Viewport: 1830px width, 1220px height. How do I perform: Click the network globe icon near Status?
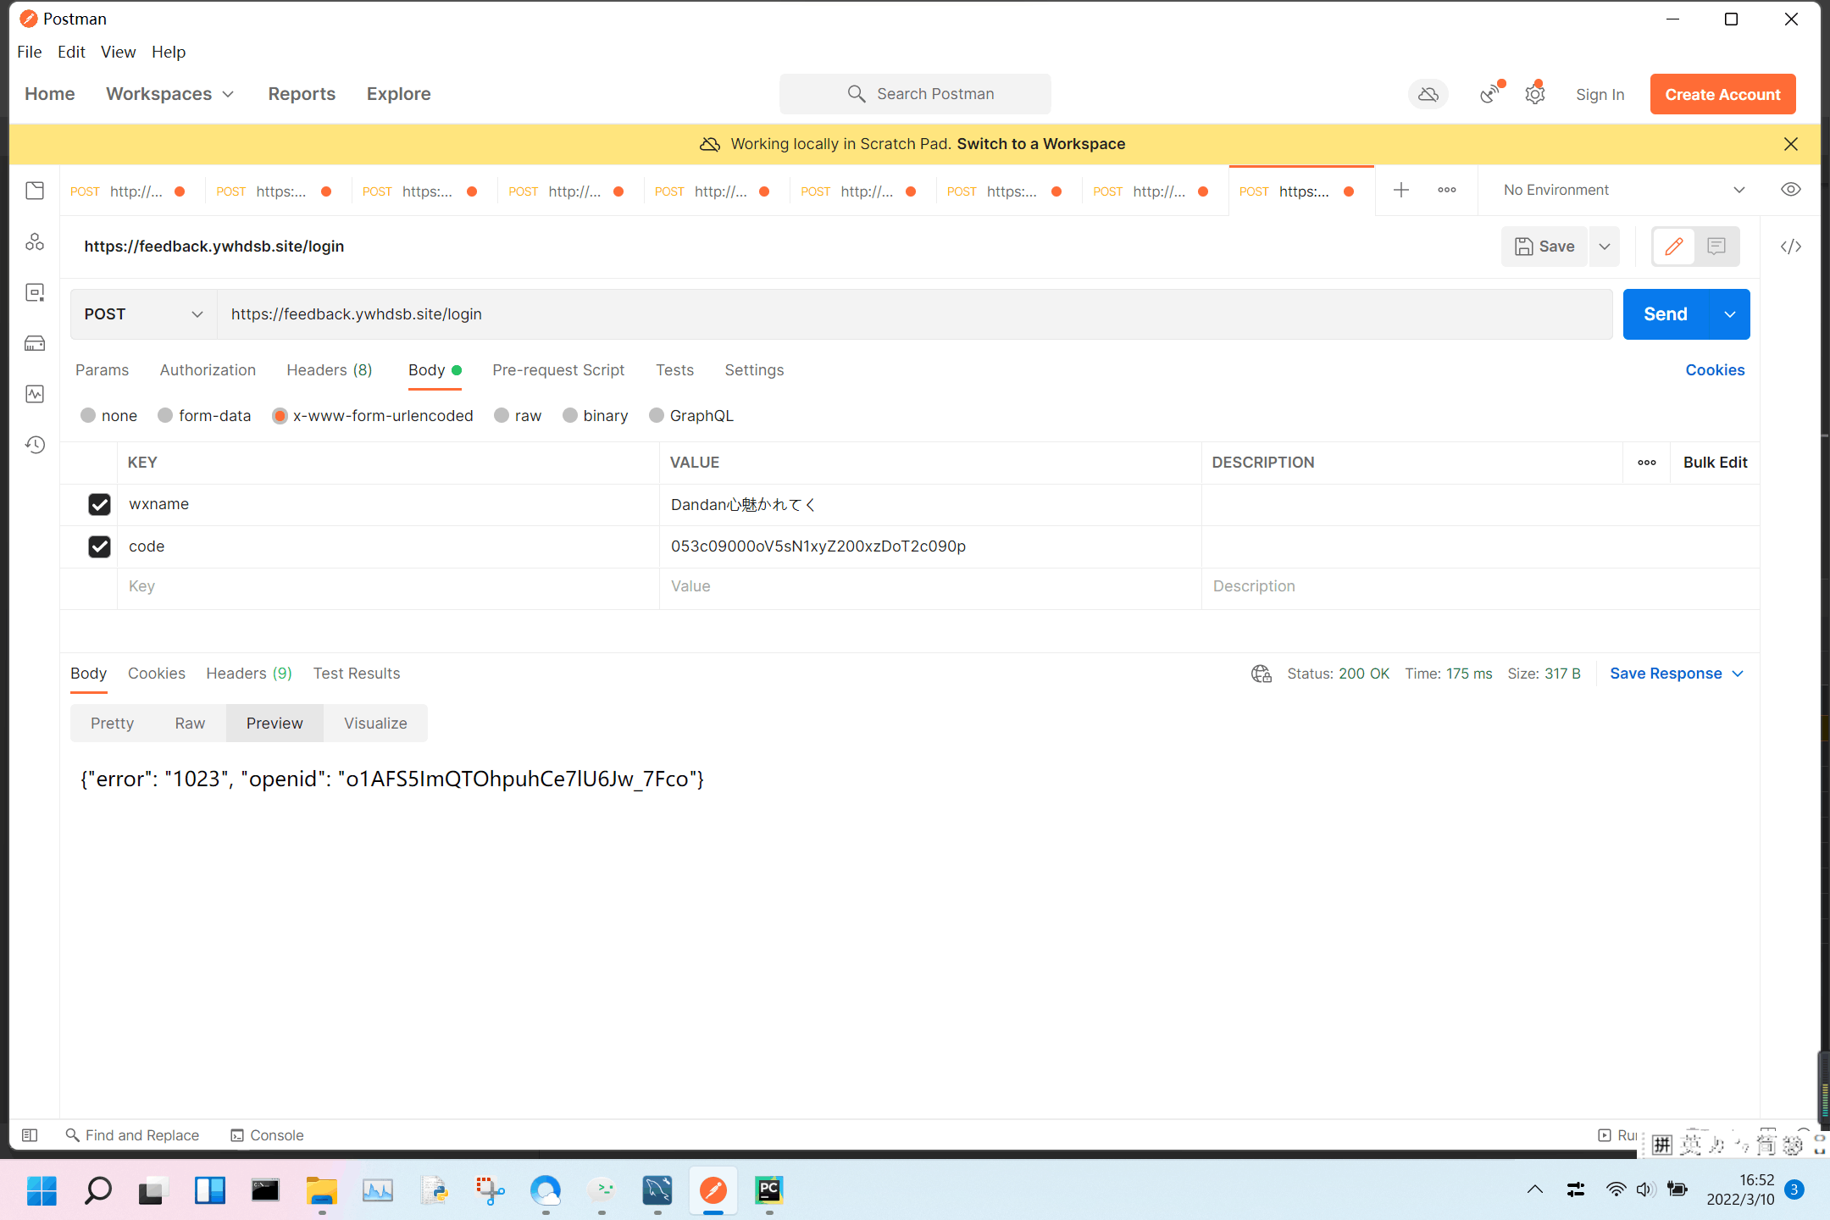coord(1262,674)
